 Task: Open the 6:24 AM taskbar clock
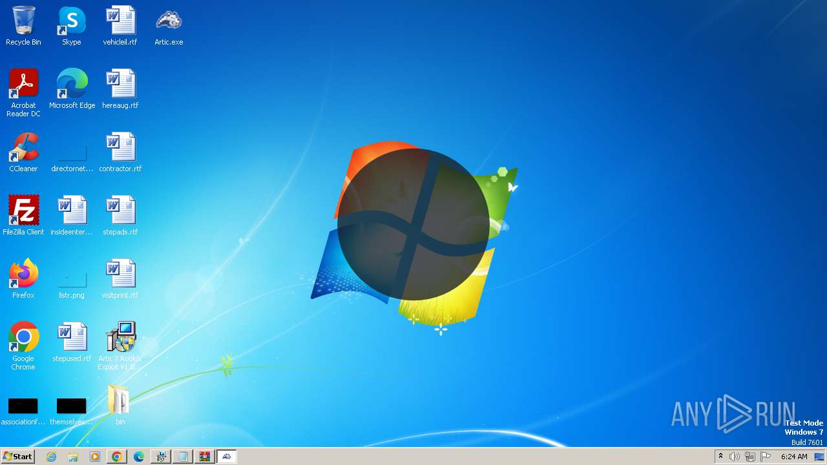(x=794, y=457)
